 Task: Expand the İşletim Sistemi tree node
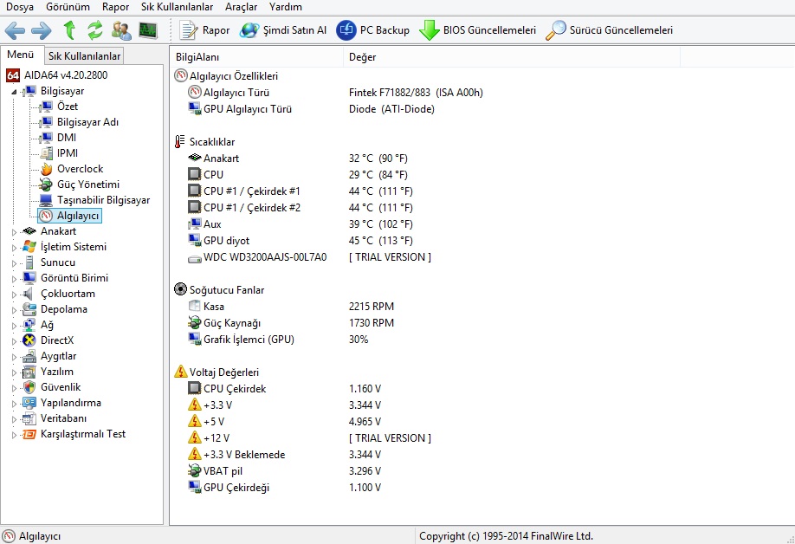coord(14,248)
